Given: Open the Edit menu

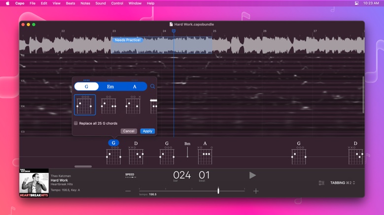Looking at the screenshot, I should [44, 3].
